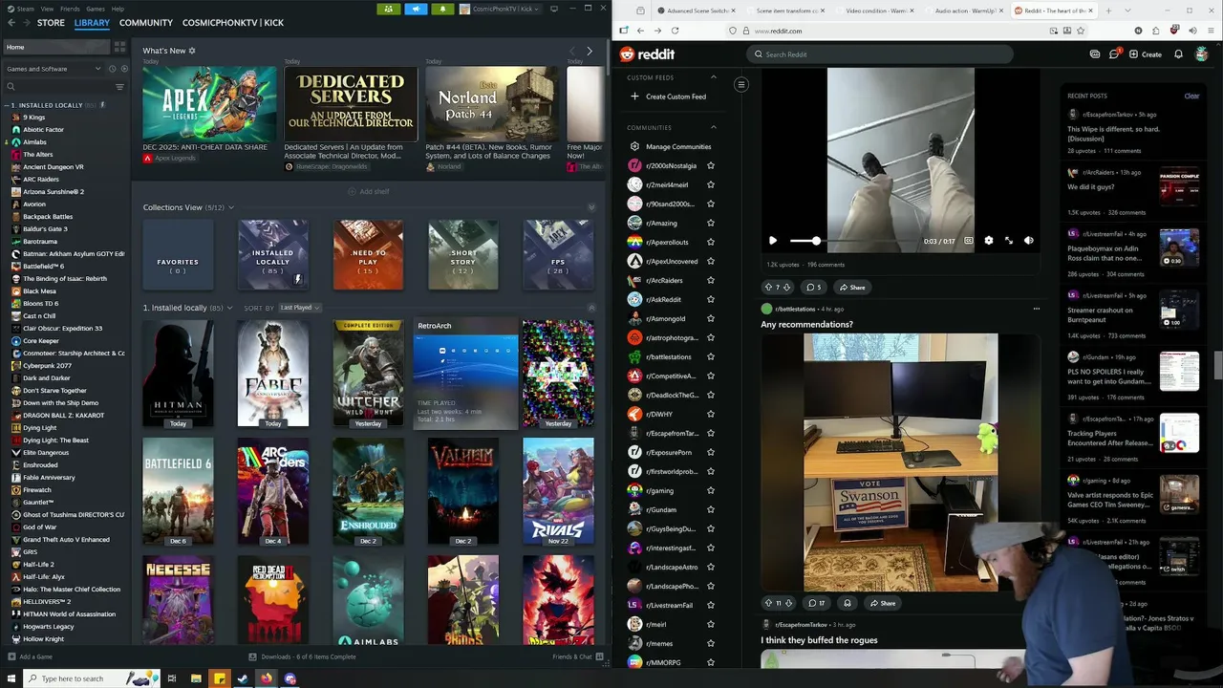
Task: Open Steam View menu
Action: [47, 9]
